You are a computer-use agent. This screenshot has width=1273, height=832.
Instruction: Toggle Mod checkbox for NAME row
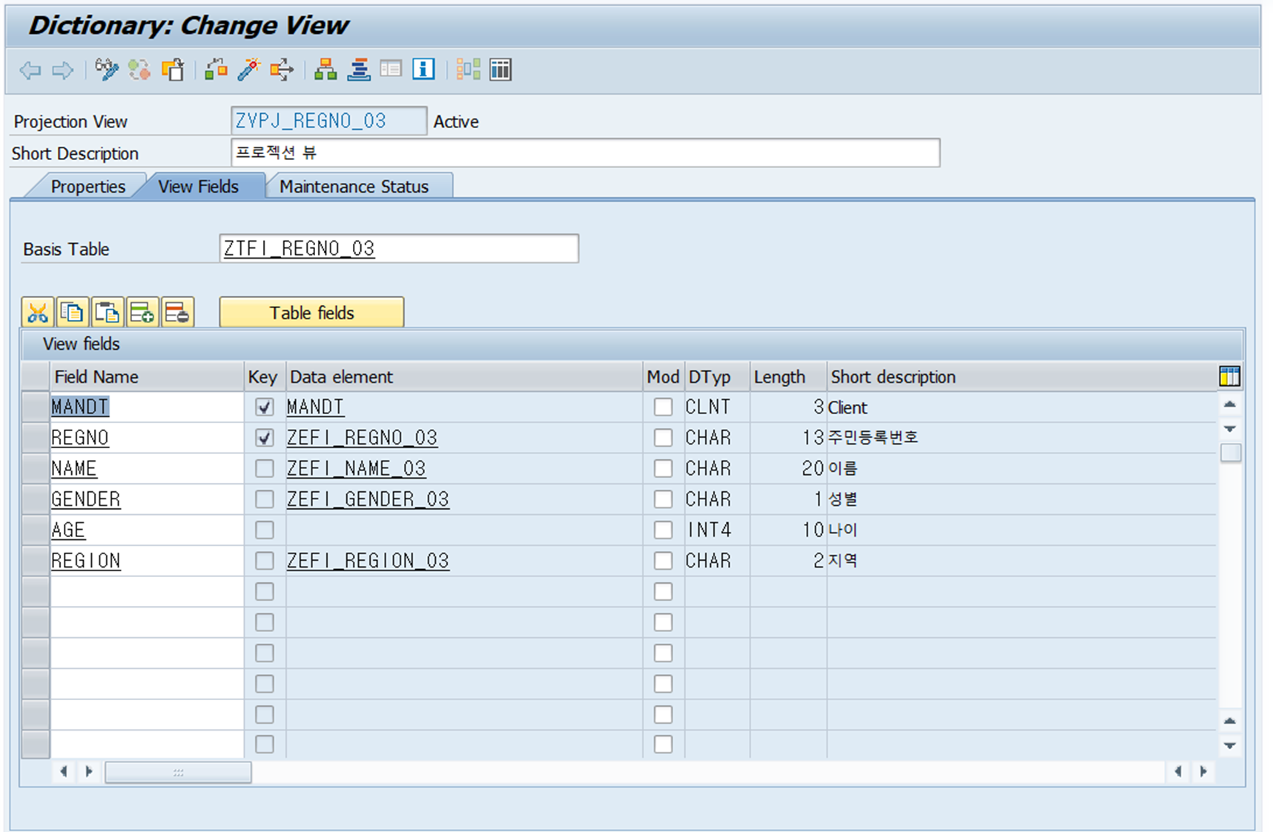coord(663,469)
